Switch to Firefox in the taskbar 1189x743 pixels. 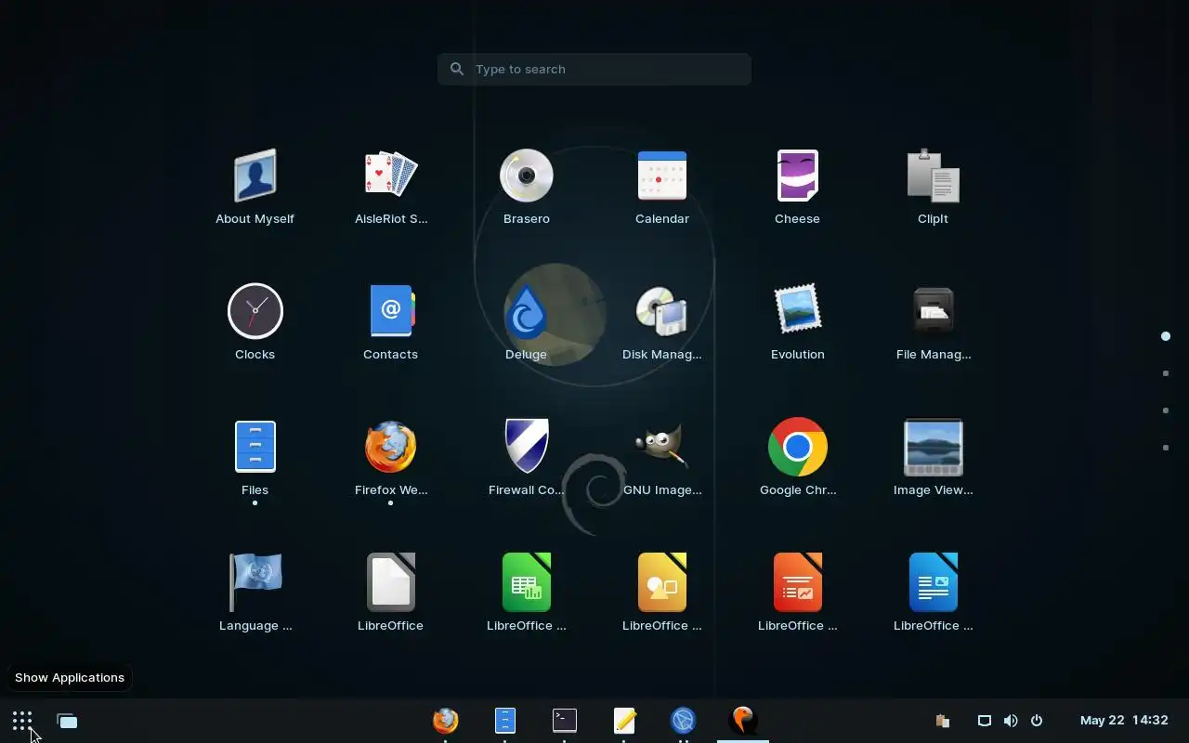pyautogui.click(x=446, y=720)
